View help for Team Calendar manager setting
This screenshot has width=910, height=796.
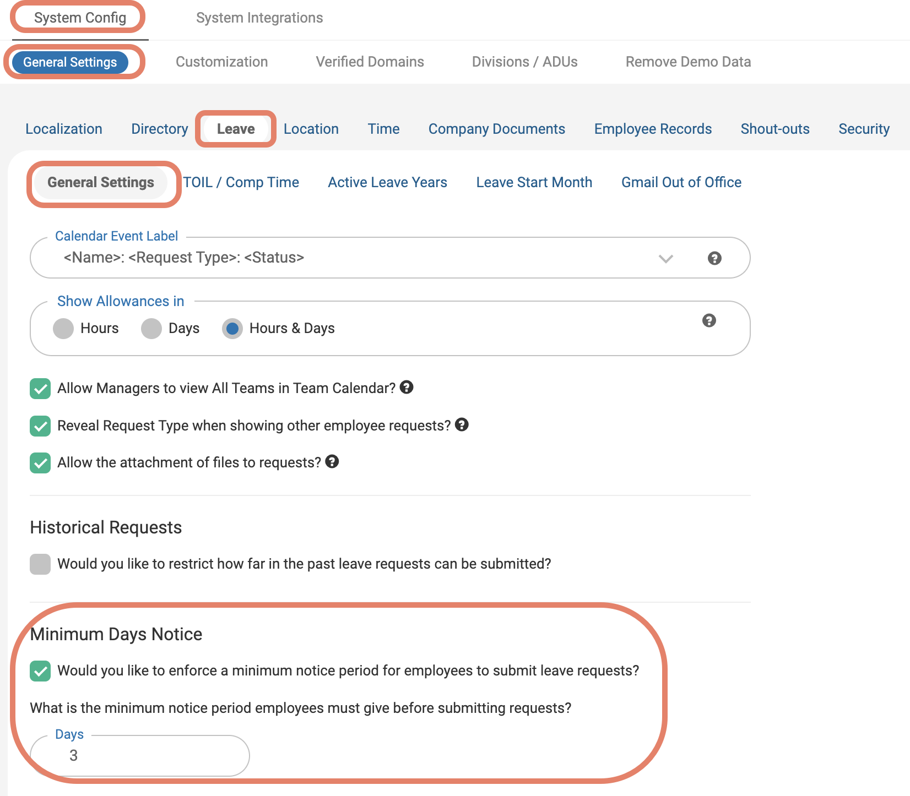click(x=407, y=388)
